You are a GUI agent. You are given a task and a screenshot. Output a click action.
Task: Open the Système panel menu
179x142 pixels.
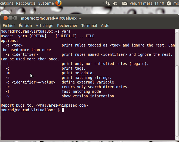point(46,3)
